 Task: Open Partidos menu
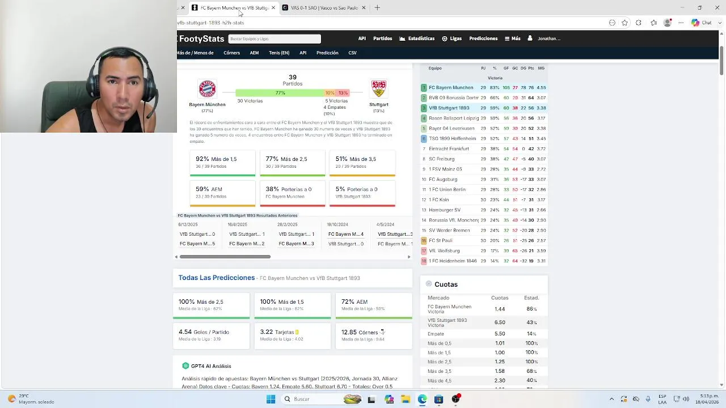pyautogui.click(x=382, y=39)
